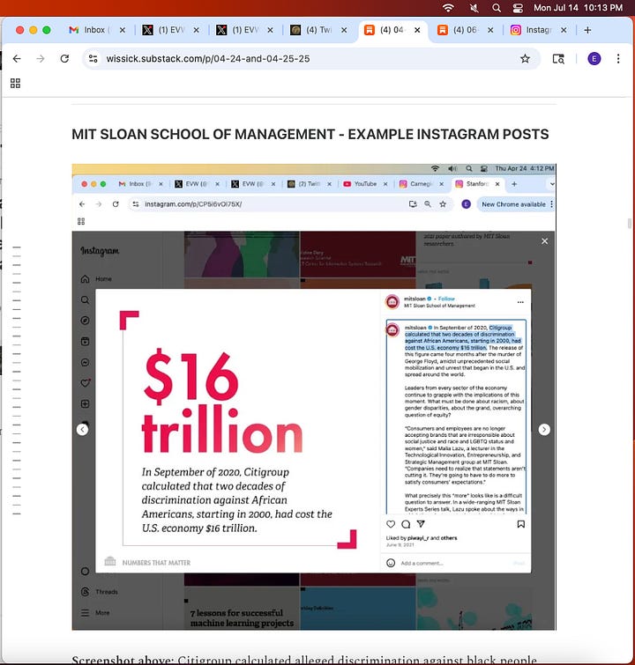The image size is (635, 665).
Task: Click the mitsloan profile avatar in post header
Action: click(x=392, y=302)
